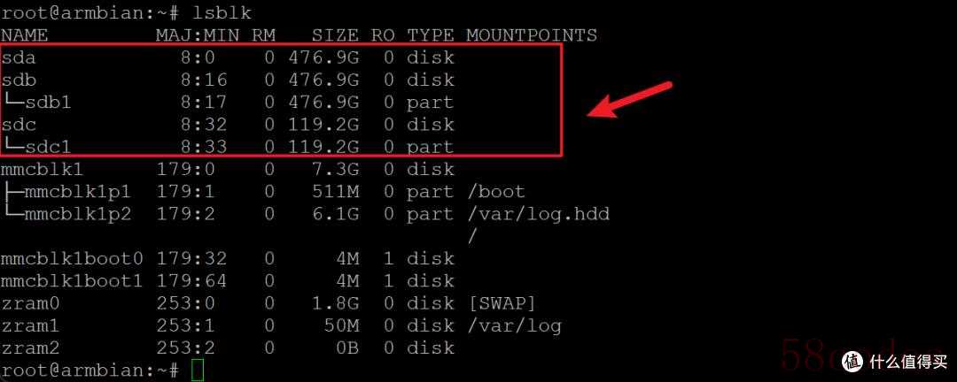Click the NAME column header
Viewport: 957px width, 382px height.
click(x=25, y=35)
